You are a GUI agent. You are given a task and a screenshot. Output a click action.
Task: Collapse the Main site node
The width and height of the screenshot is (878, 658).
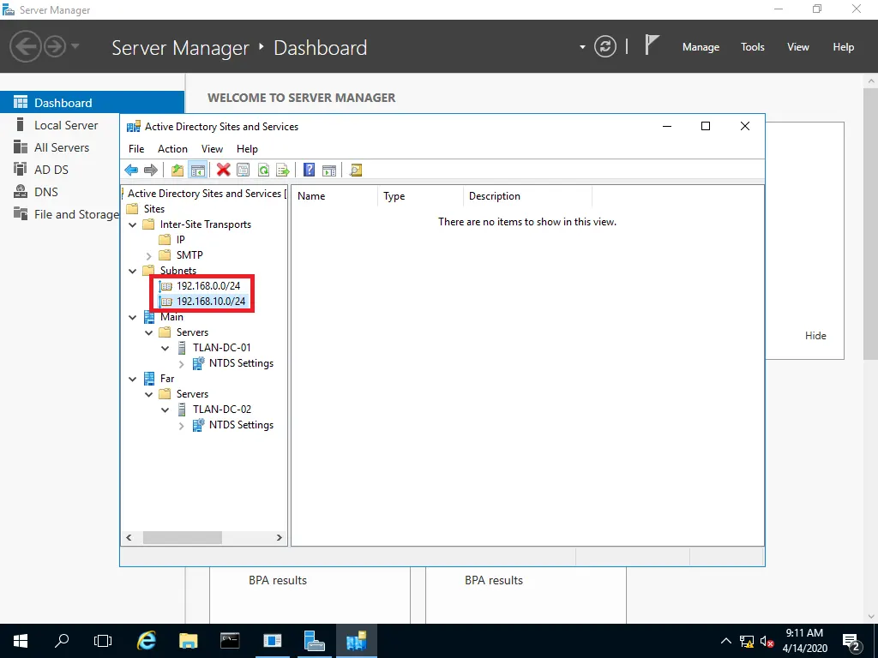pos(133,317)
